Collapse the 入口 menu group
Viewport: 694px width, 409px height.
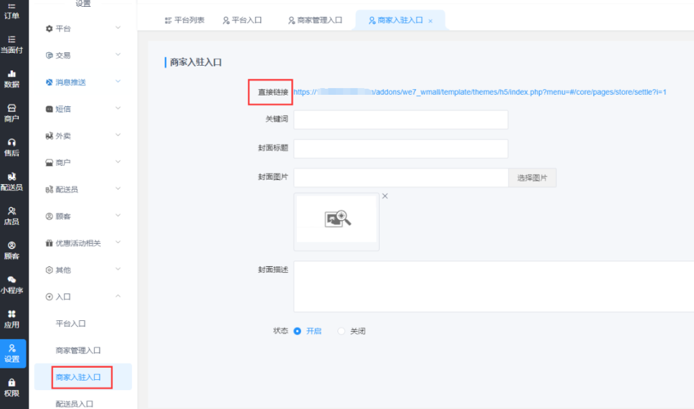click(x=81, y=297)
